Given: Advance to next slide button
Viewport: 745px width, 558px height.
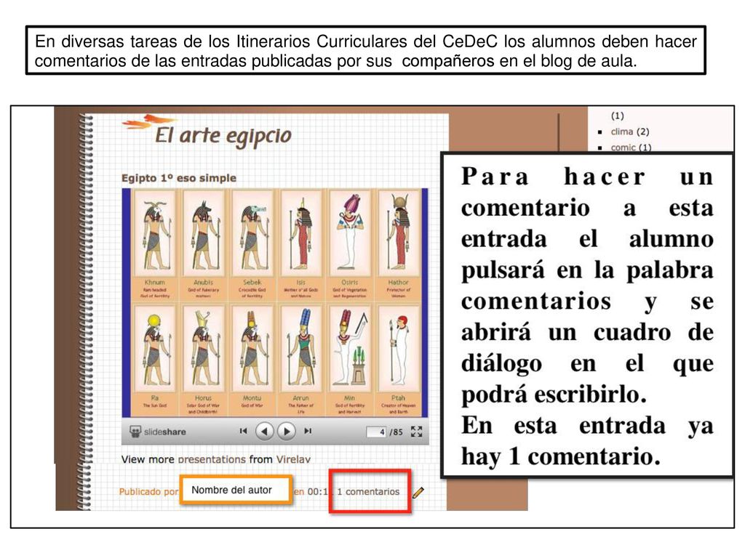Looking at the screenshot, I should pyautogui.click(x=287, y=432).
